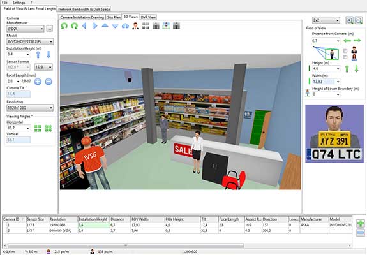The width and height of the screenshot is (367, 255).
Task: Decrease distance from camera with left green arrow
Action: [x=347, y=41]
